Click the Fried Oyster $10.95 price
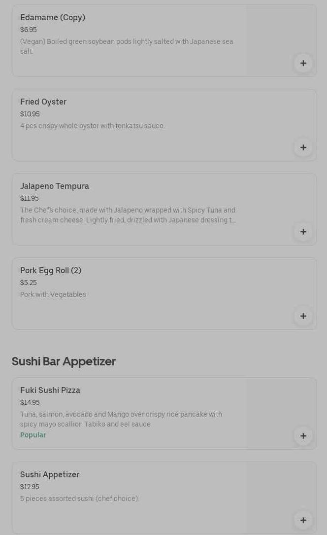This screenshot has height=535, width=327. [30, 114]
